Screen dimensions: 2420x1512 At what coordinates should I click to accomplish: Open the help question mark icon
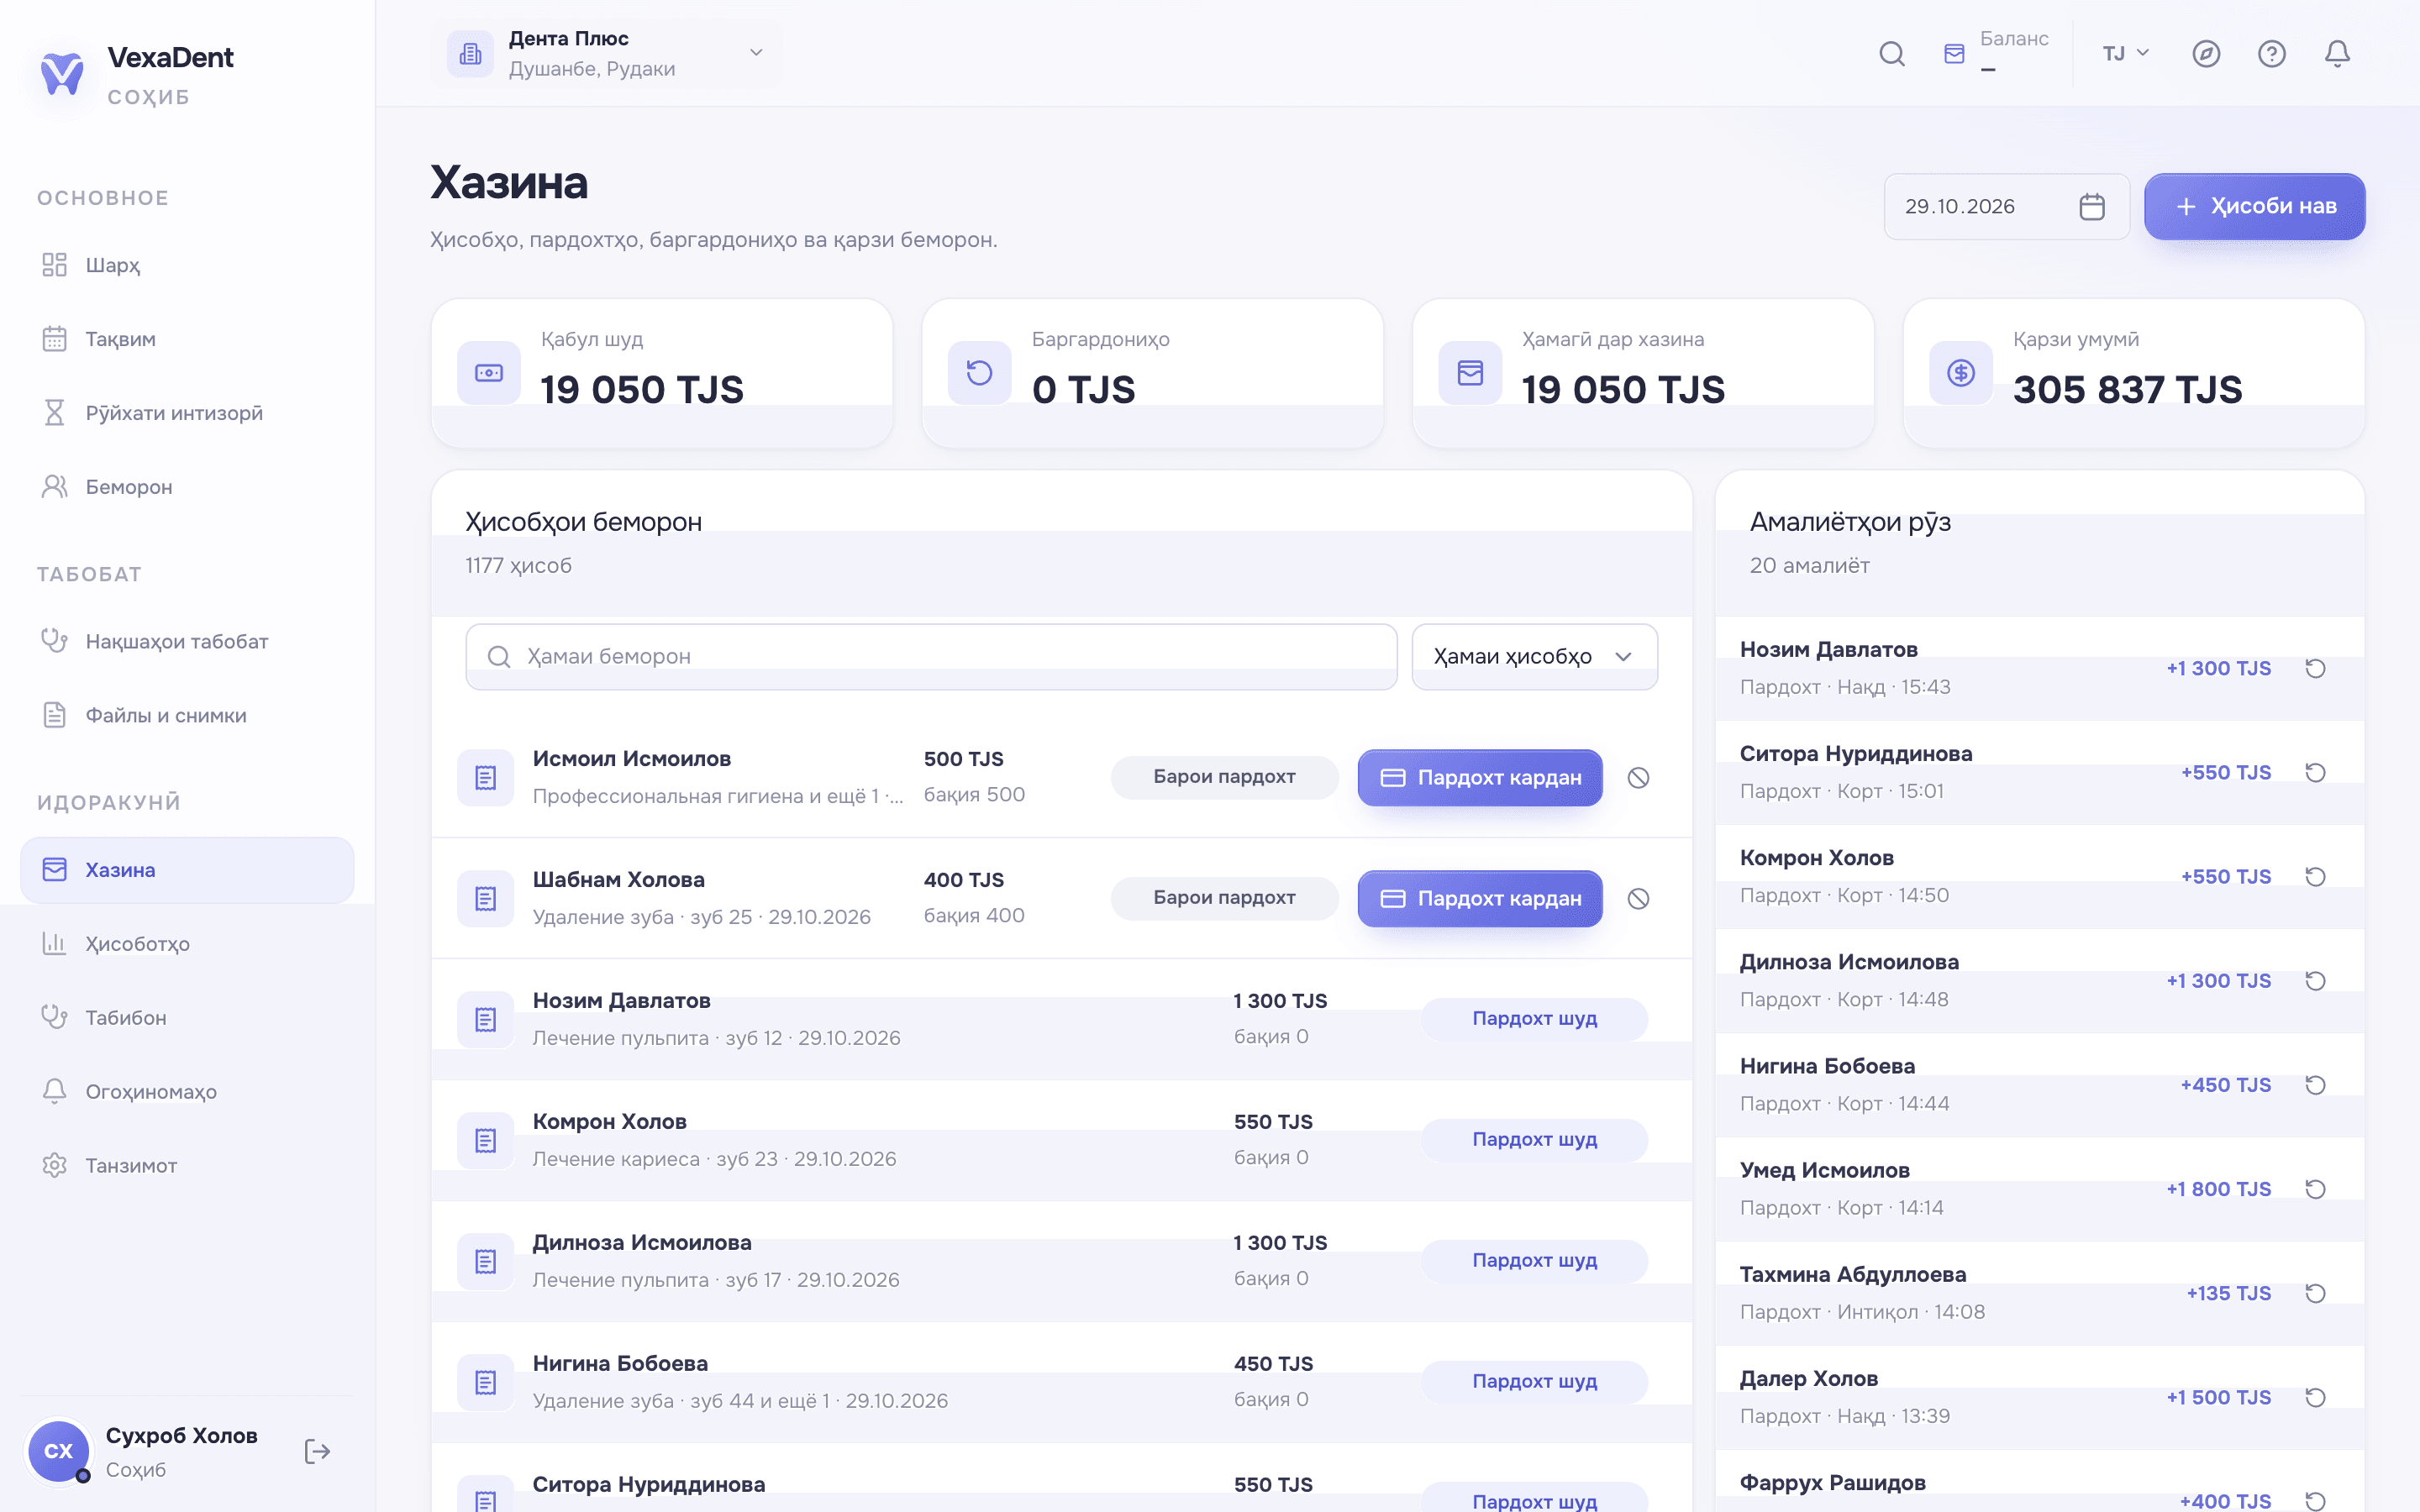click(2271, 54)
